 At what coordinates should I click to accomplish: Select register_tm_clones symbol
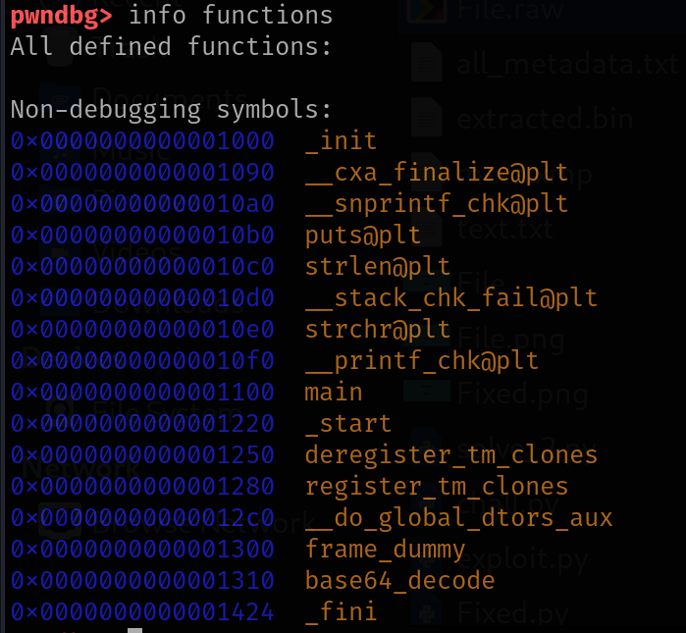tap(436, 487)
